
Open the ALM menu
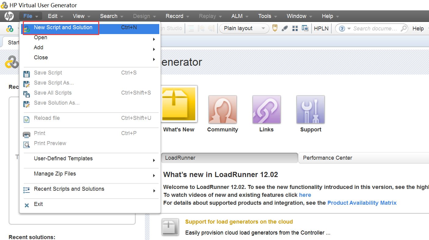tap(240, 16)
